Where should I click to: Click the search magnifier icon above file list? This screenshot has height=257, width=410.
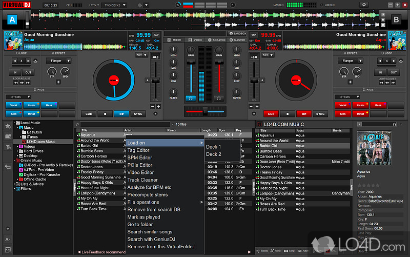pyautogui.click(x=77, y=124)
